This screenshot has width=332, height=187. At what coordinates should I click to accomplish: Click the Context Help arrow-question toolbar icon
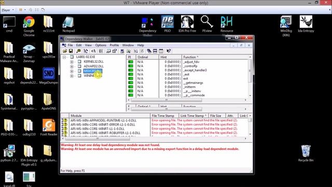(x=169, y=51)
